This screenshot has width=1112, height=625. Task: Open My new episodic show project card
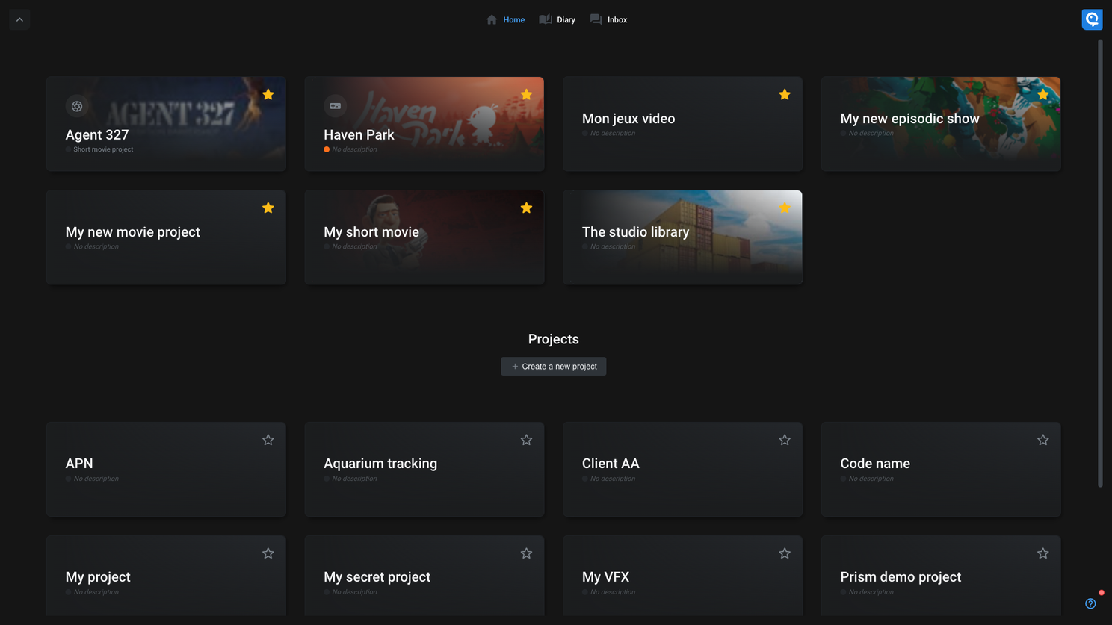[940, 124]
